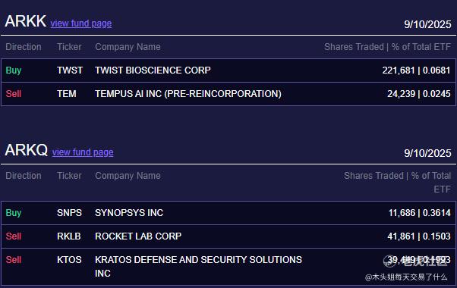Click the ARKQ fund heading

[27, 150]
